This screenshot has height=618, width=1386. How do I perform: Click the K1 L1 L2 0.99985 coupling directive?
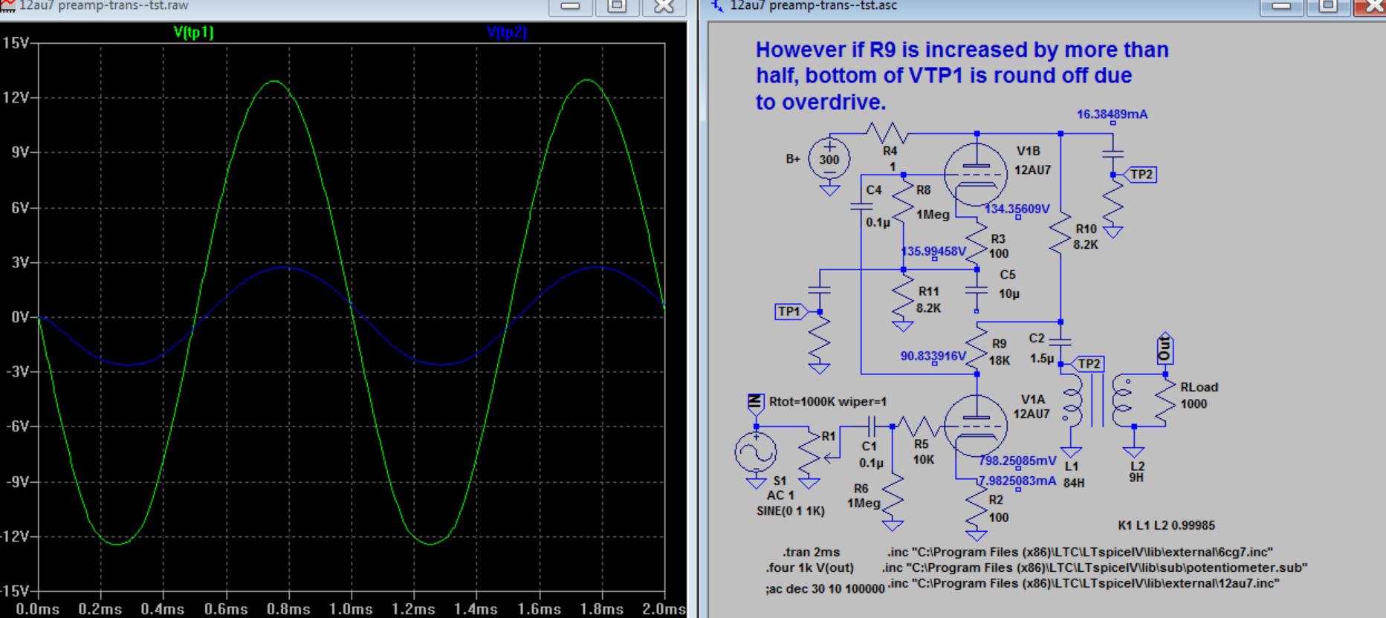click(x=1166, y=525)
